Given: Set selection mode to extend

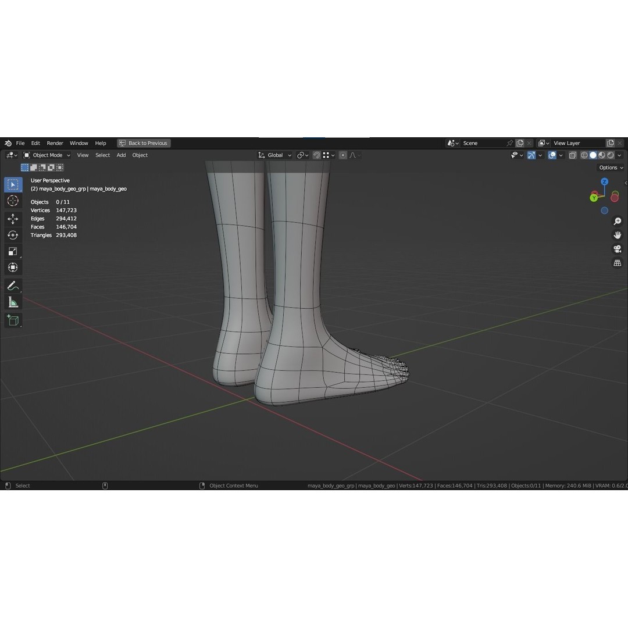Looking at the screenshot, I should (34, 167).
